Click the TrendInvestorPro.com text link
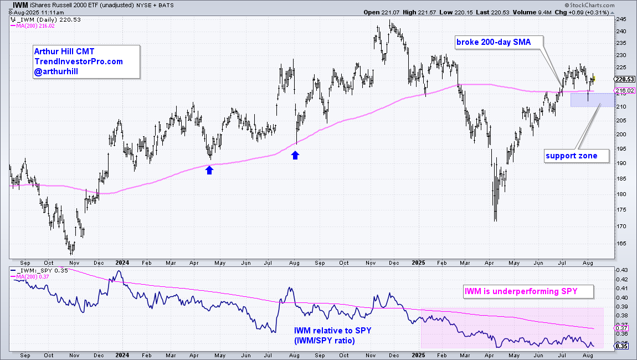 tap(79, 61)
